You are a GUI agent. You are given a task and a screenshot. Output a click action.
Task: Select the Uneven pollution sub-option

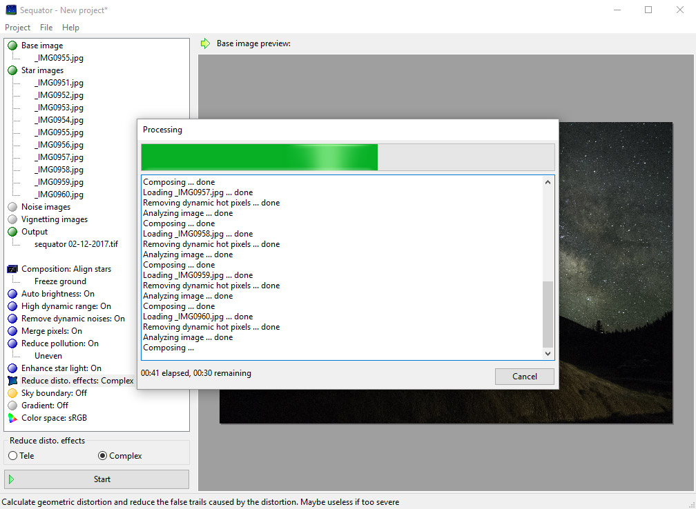click(48, 356)
